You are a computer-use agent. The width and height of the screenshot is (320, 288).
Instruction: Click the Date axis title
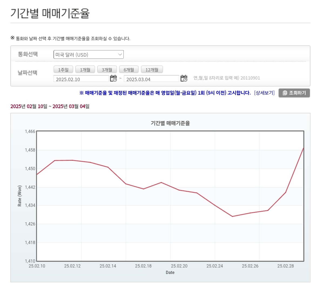click(x=170, y=273)
